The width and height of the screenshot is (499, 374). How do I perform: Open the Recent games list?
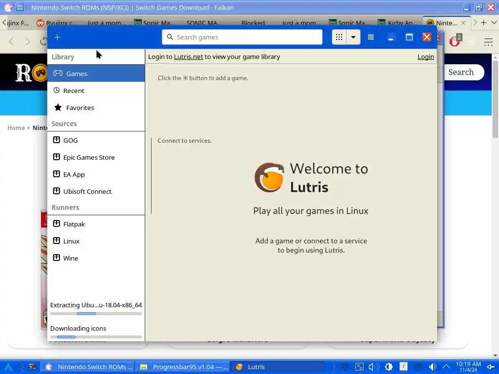(x=96, y=91)
